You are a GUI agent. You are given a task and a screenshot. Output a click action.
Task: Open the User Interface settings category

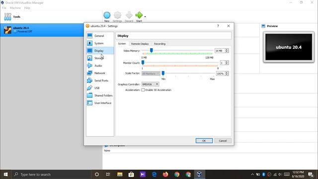[100, 103]
